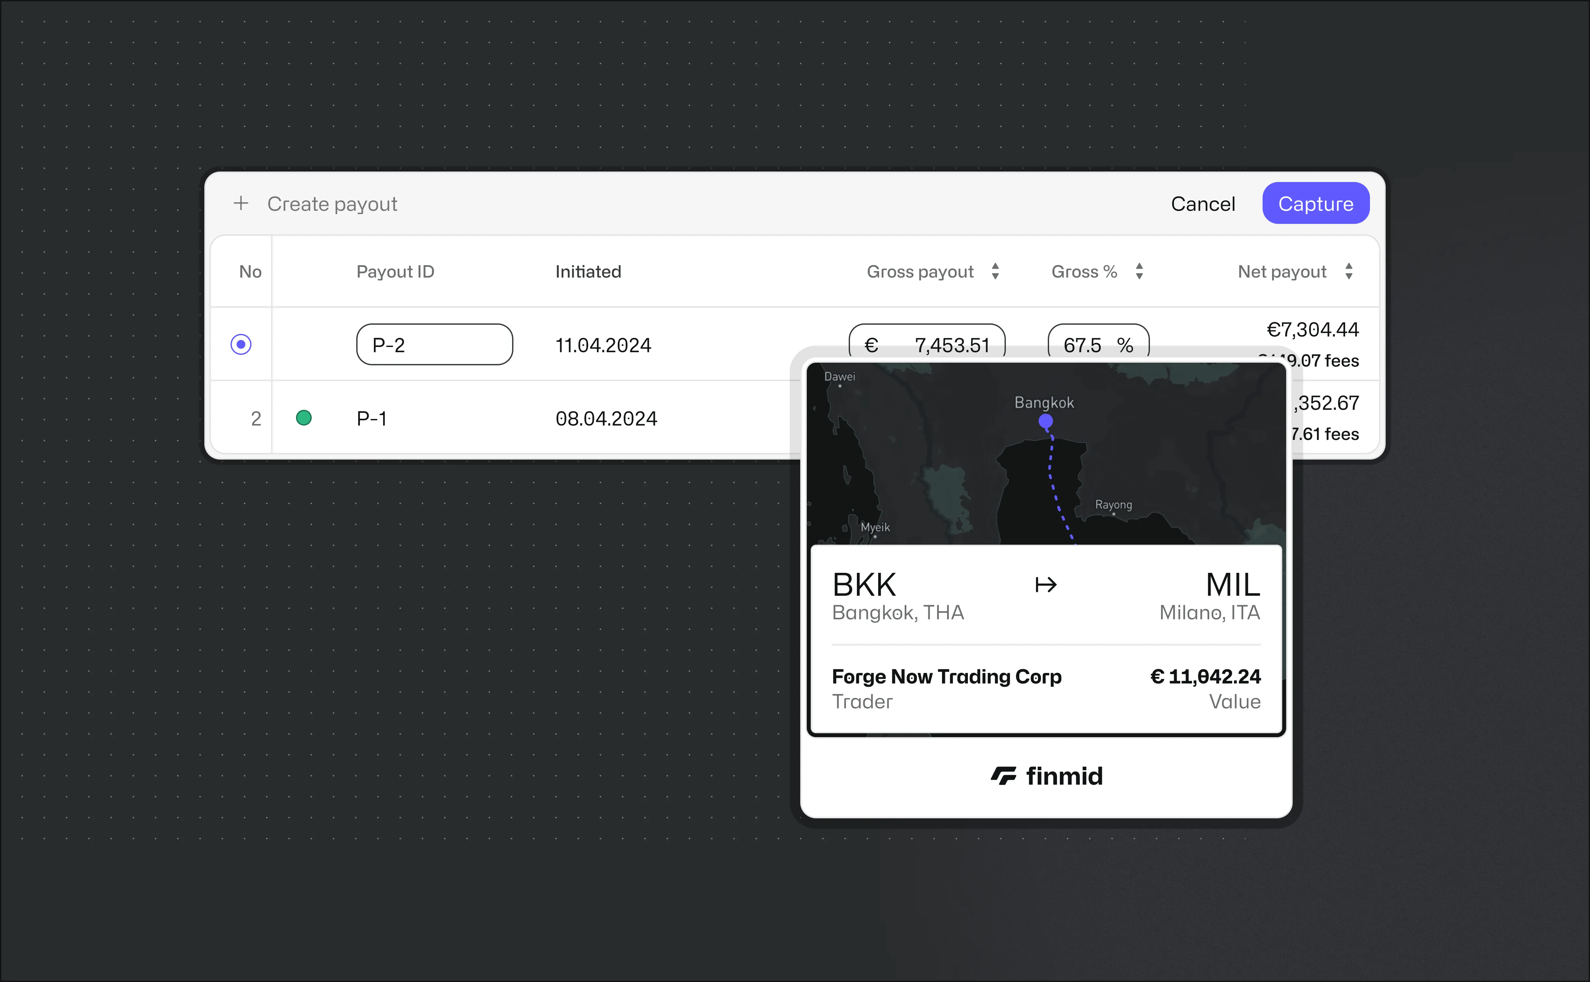
Task: Click Milano, ITA text
Action: click(x=1210, y=612)
